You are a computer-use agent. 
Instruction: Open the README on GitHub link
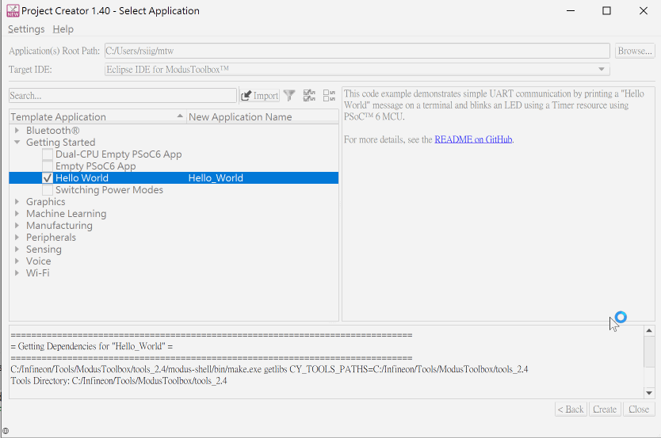pos(473,139)
